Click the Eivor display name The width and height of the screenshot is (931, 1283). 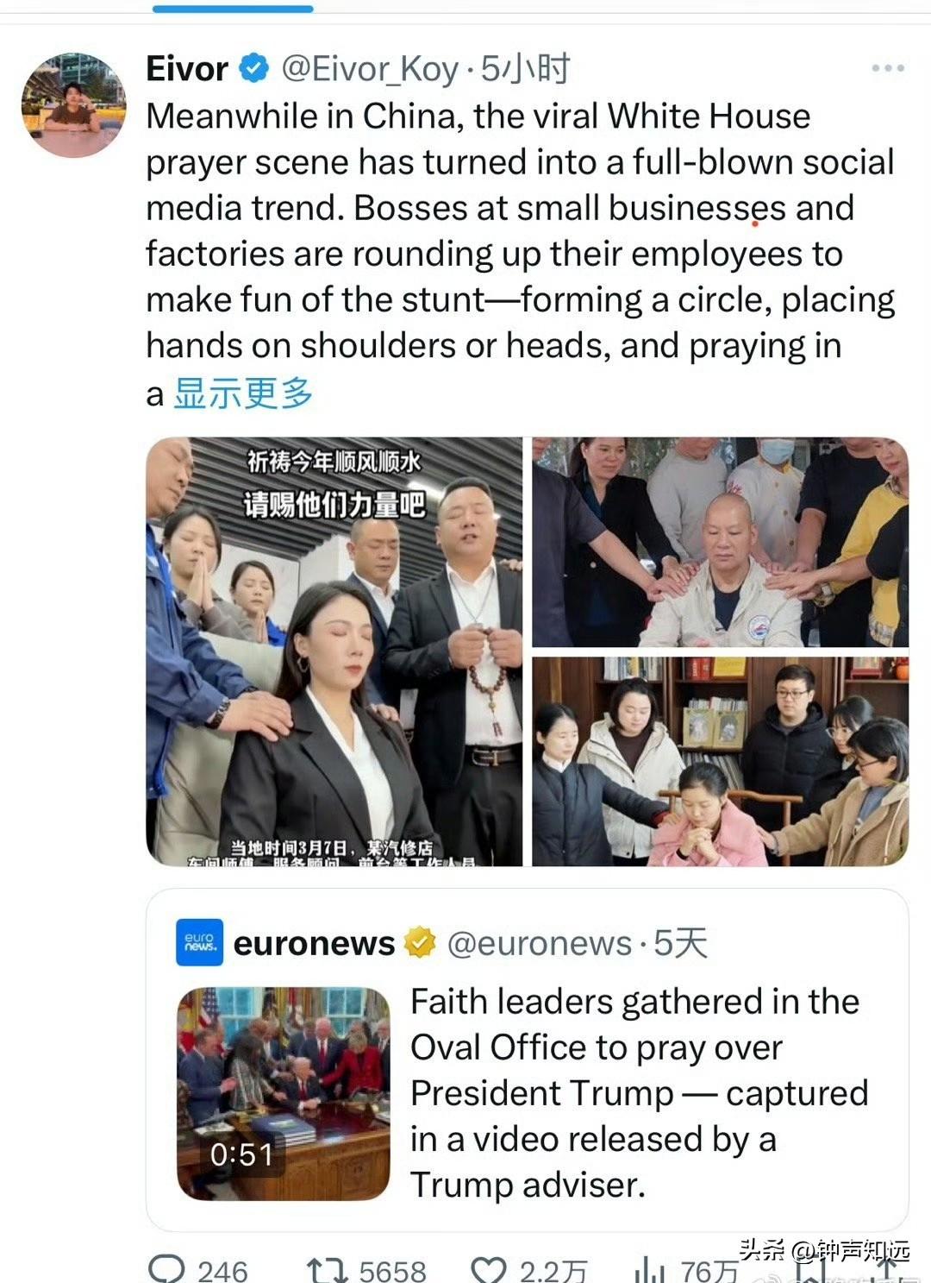point(187,68)
